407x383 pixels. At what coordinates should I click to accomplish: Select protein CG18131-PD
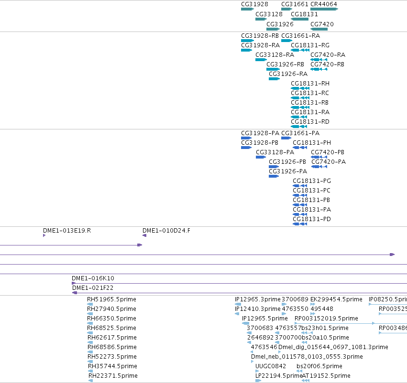[x=300, y=224]
